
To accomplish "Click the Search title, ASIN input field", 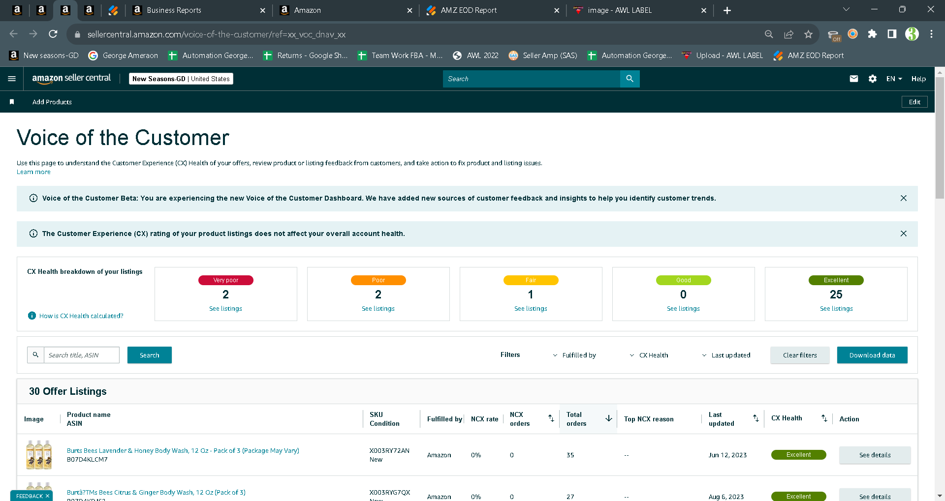I will pyautogui.click(x=82, y=355).
